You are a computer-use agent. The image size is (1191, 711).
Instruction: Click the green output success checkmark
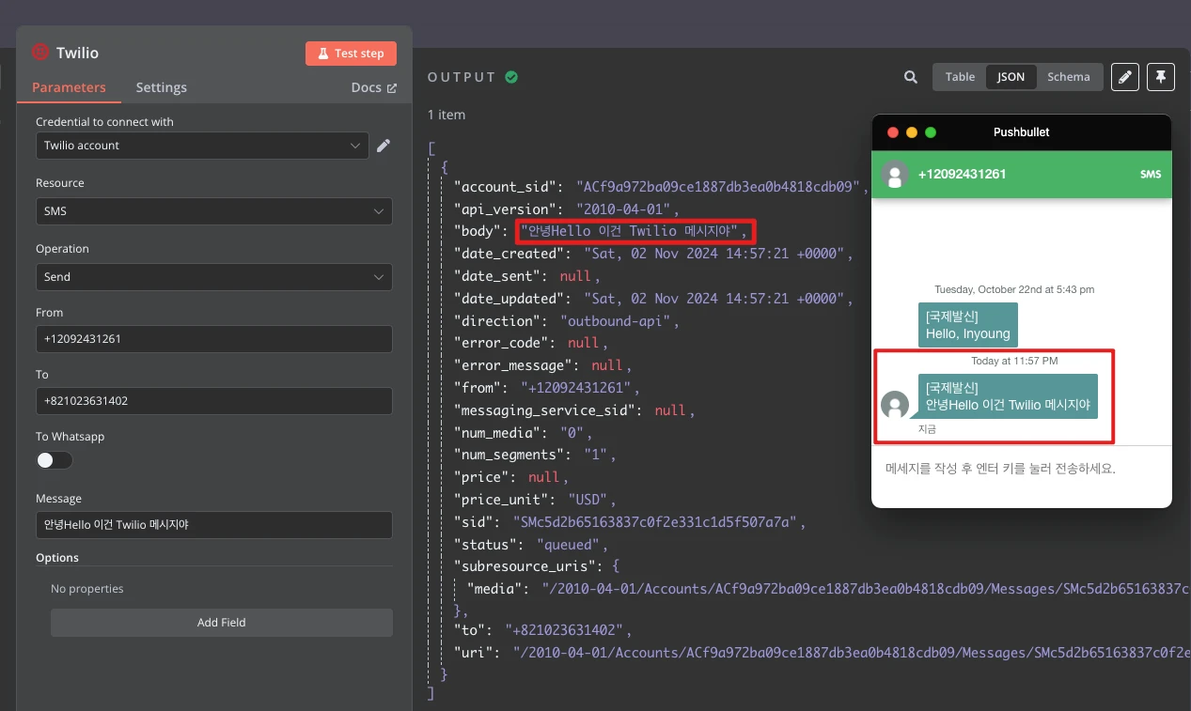[x=511, y=77]
